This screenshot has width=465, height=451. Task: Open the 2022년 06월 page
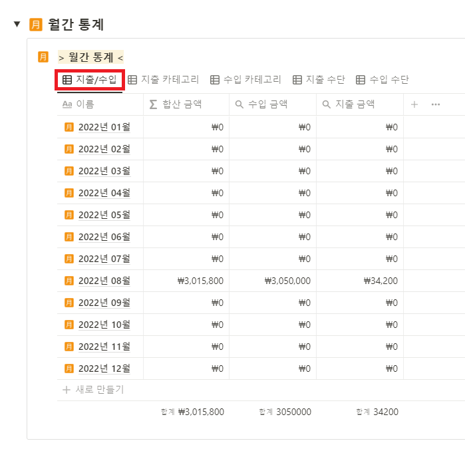click(x=104, y=237)
